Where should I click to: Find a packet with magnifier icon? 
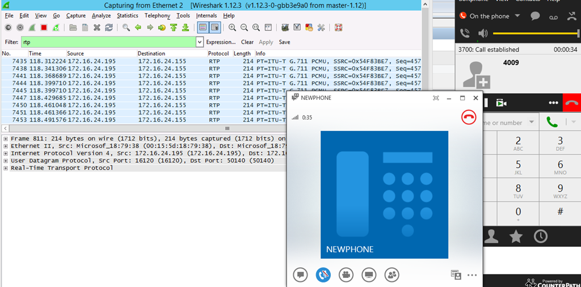point(127,27)
